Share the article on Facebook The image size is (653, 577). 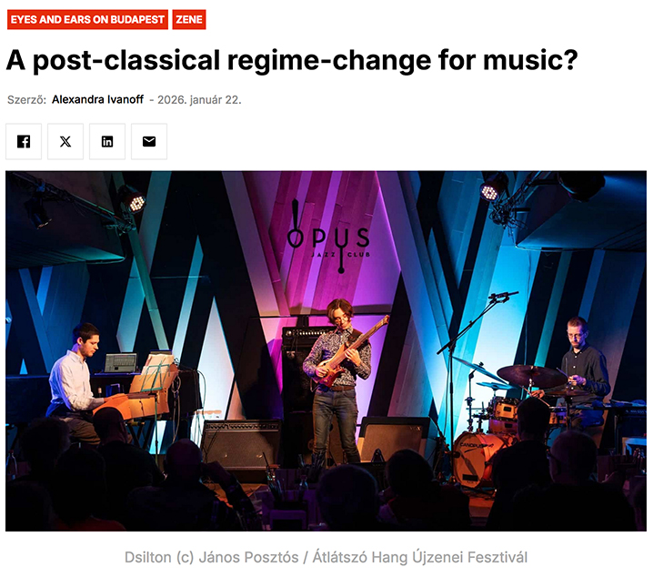click(24, 141)
